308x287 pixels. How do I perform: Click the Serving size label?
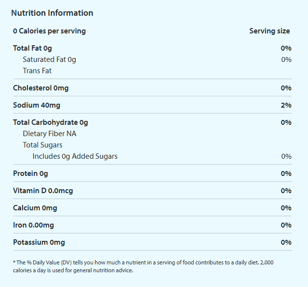click(x=269, y=31)
